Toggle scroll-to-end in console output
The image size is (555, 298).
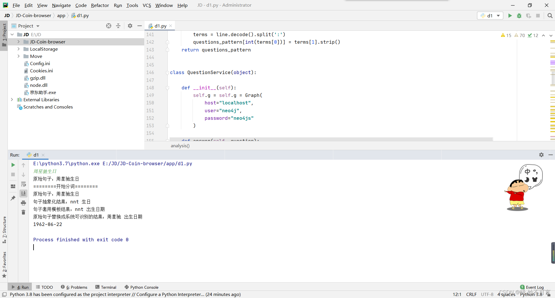[x=23, y=193]
